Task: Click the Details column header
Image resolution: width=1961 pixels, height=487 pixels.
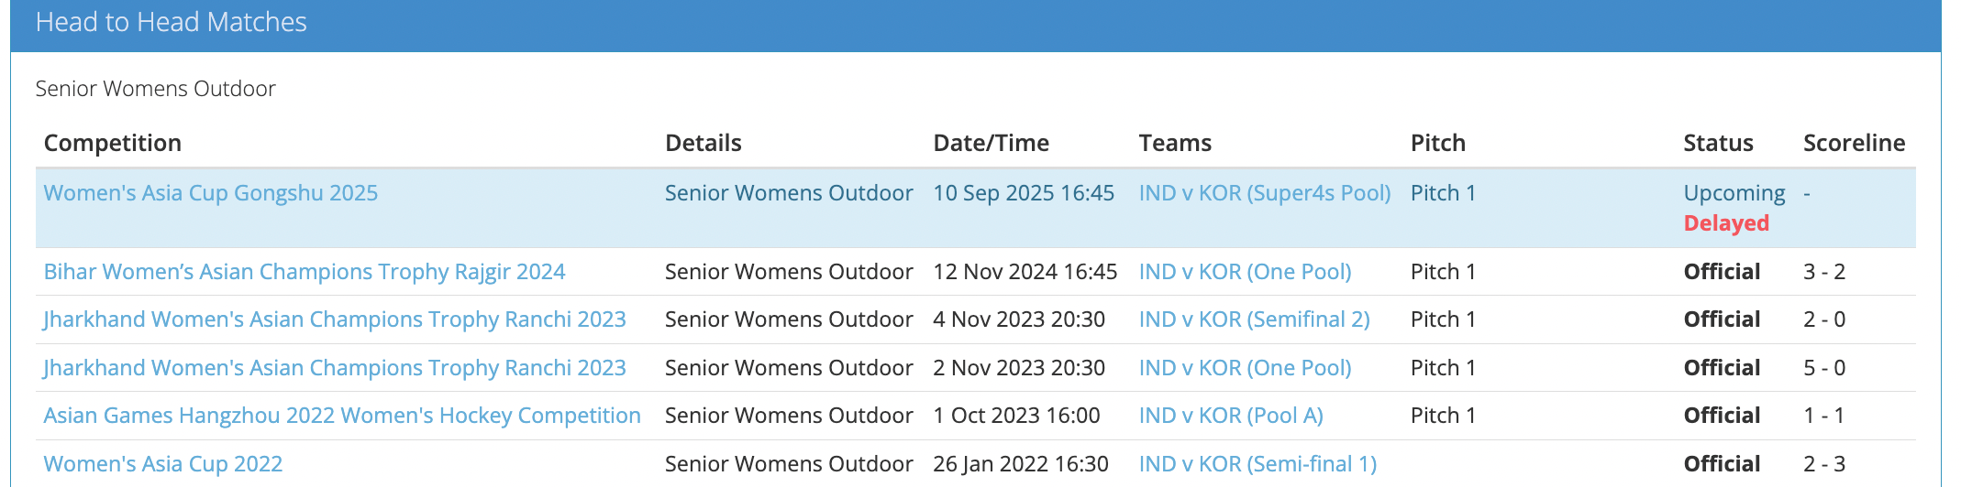Action: tap(703, 143)
